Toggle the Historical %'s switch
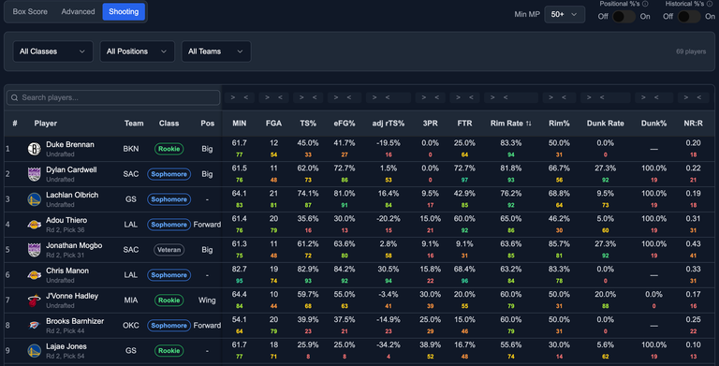The height and width of the screenshot is (366, 719). (689, 16)
